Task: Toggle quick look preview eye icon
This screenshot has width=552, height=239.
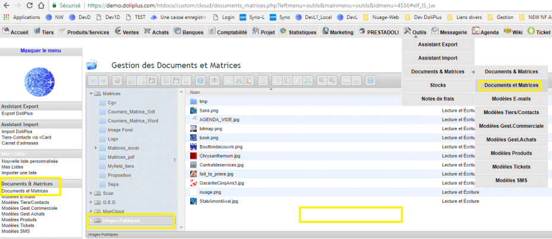Action: click(215, 81)
